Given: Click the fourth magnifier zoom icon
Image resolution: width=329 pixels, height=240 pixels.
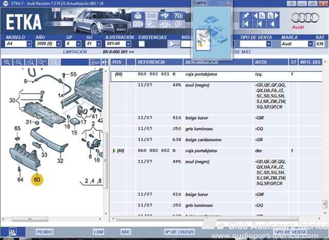Looking at the screenshot, I should click(42, 62).
